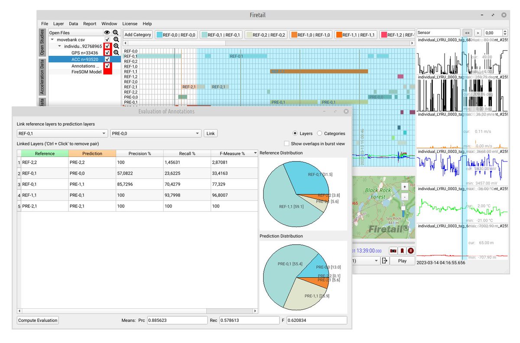Open the File menu
The image size is (520, 343).
[x=45, y=24]
